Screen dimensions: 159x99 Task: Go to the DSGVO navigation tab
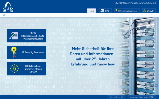(x=149, y=11)
